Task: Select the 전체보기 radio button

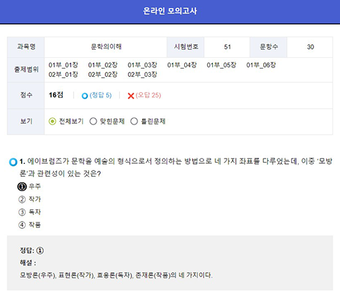Action: coord(52,122)
